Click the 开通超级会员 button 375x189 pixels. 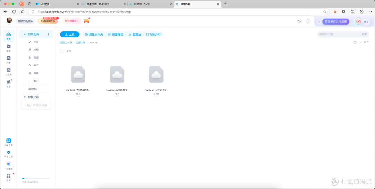(48, 21)
